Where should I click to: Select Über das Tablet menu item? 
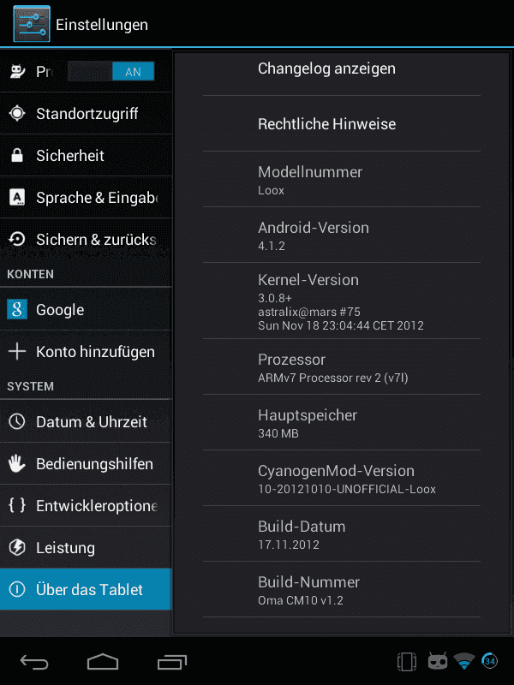(x=87, y=589)
